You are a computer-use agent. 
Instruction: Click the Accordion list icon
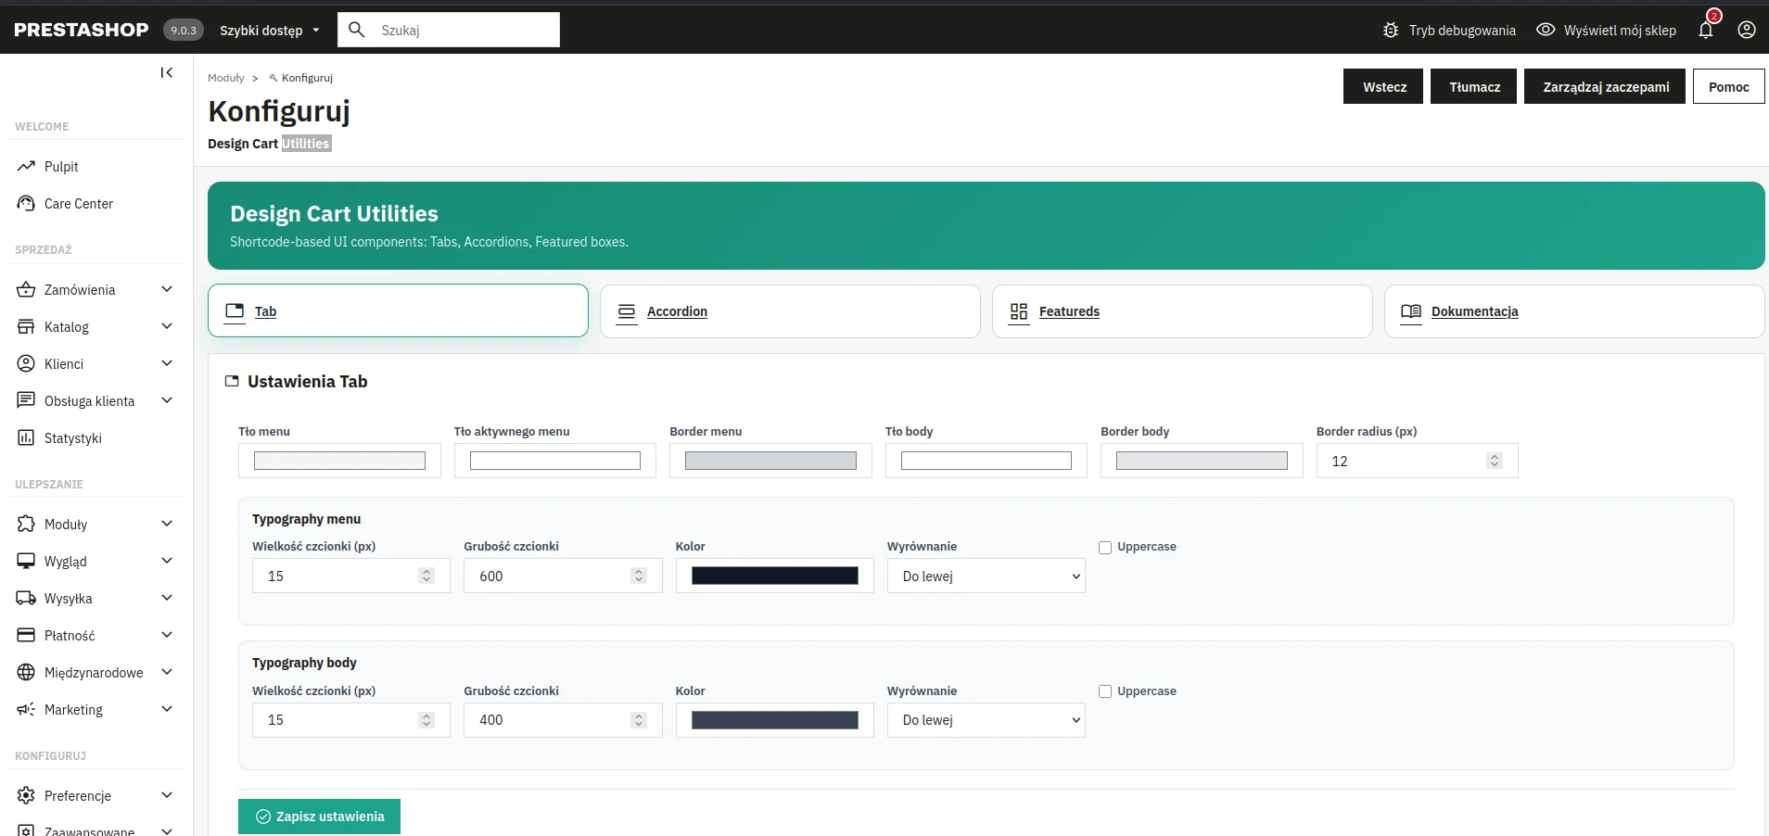click(x=627, y=312)
